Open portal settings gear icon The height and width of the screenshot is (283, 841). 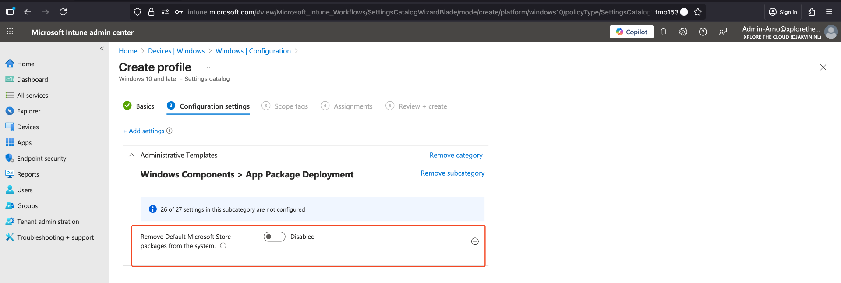pos(683,32)
